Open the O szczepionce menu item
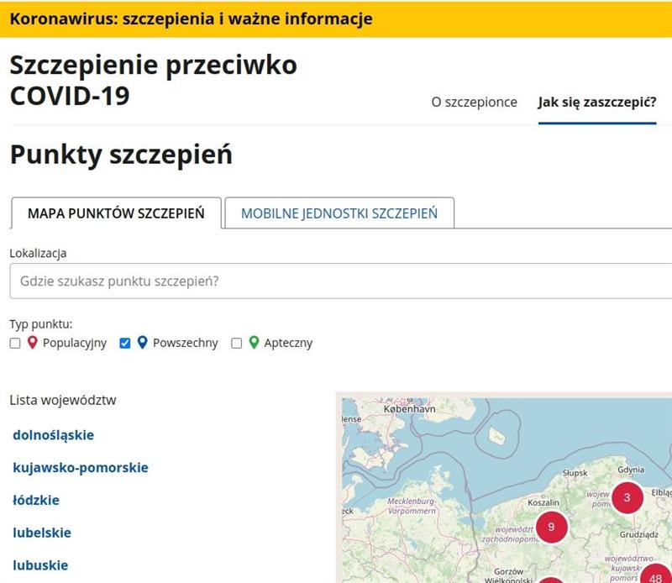 pyautogui.click(x=474, y=102)
